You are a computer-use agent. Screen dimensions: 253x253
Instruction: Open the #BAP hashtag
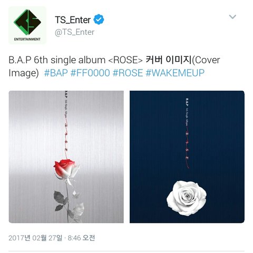(x=56, y=73)
